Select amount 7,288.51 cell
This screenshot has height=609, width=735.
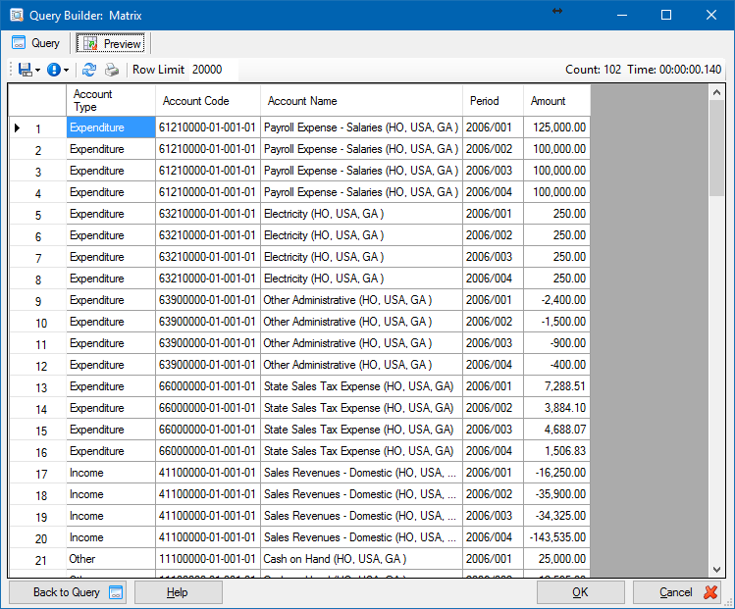coord(556,386)
